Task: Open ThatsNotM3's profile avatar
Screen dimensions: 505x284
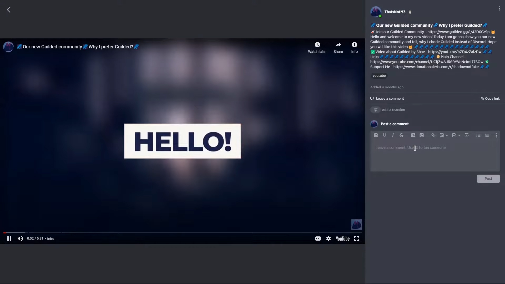Action: point(376,12)
